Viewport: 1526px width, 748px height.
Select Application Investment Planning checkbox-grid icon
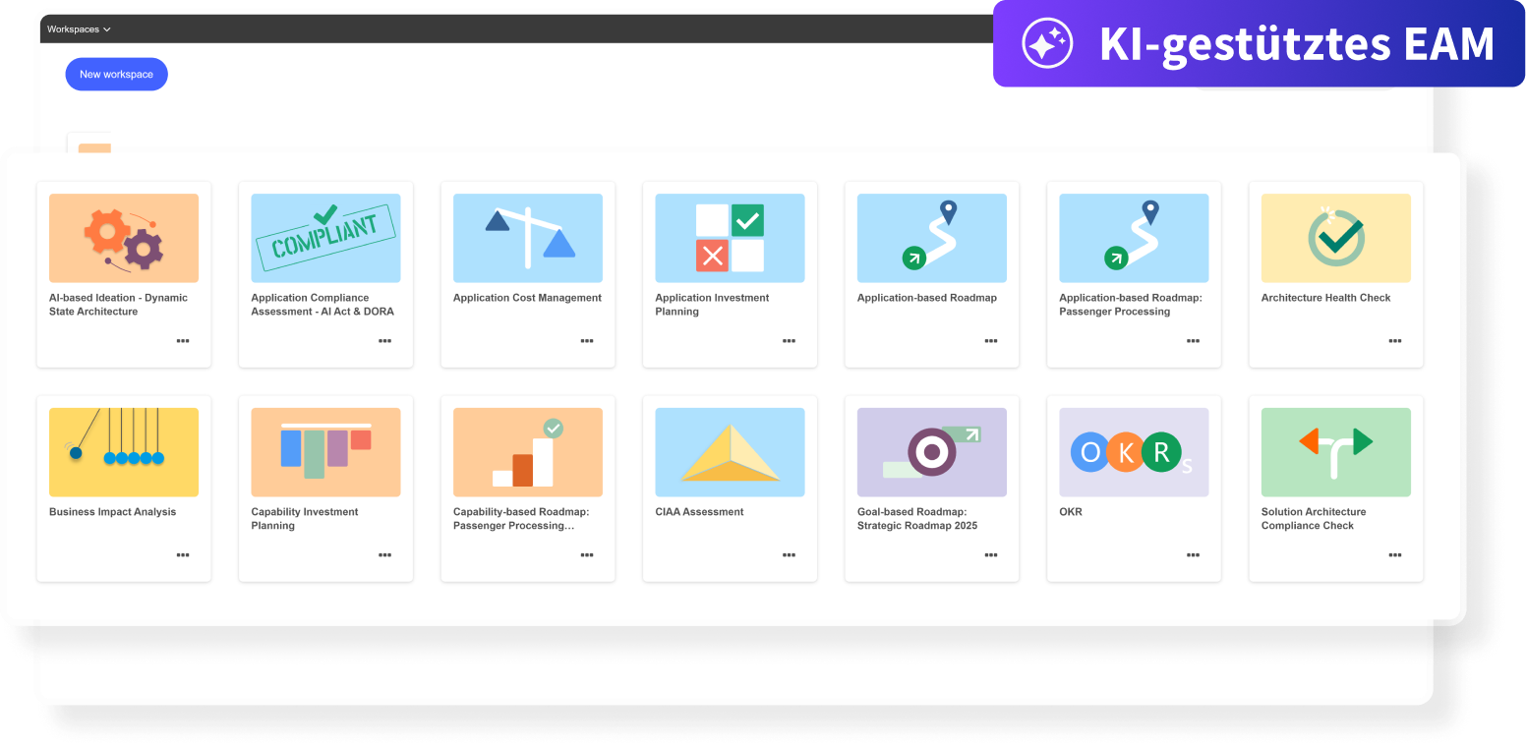[x=730, y=238]
